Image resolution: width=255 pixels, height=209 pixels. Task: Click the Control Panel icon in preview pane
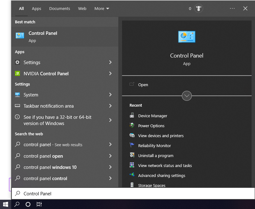187,36
